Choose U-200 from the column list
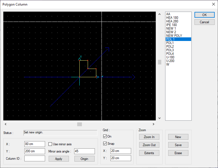This screenshot has width=218, height=168. [x=170, y=61]
